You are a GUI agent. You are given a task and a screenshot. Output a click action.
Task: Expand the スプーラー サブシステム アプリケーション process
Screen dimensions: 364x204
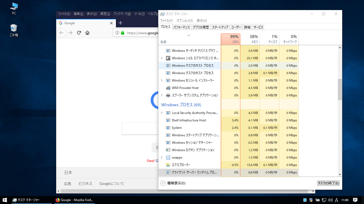coord(162,95)
